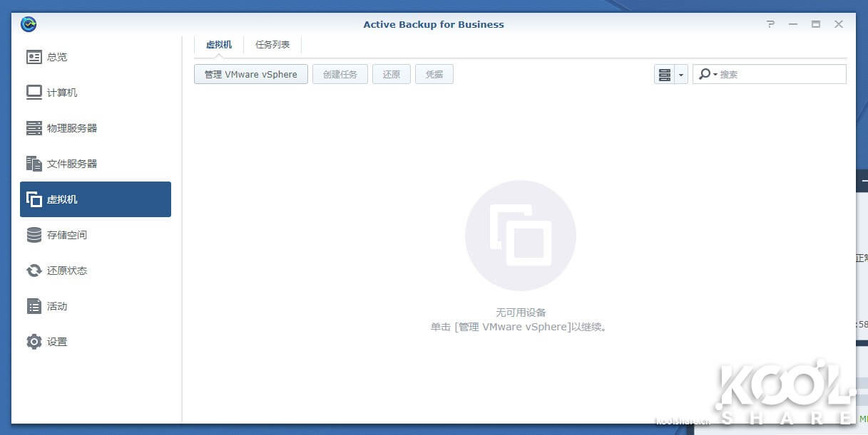This screenshot has height=435, width=868.
Task: Open the 存储空间 storage icon
Action: click(34, 235)
